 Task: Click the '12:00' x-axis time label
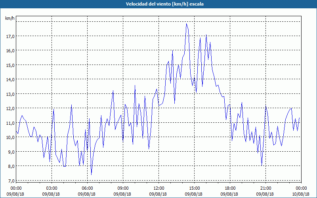click(x=159, y=188)
